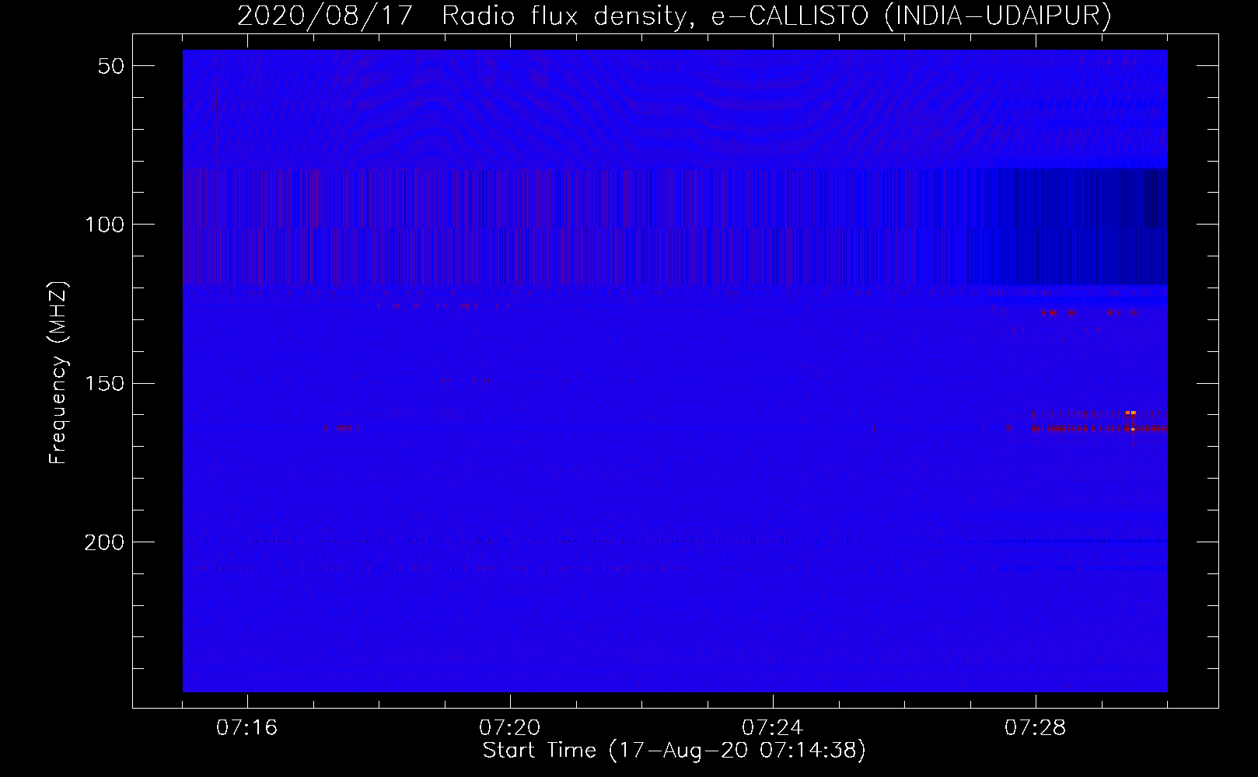Click the 100 MHz frequency tick label
Viewport: 1258px width, 777px height.
click(x=104, y=225)
